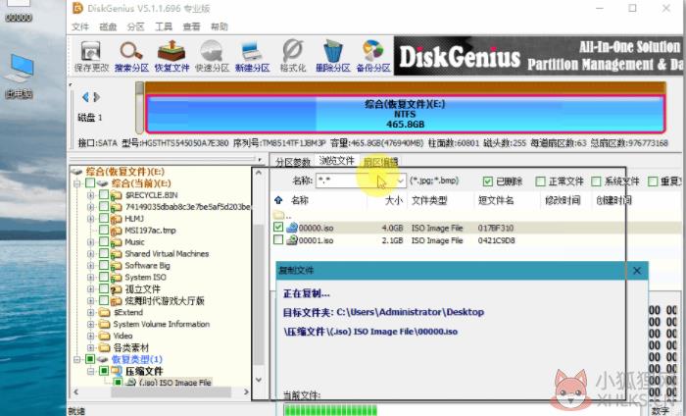686x416 pixels.
Task: Select the 新建分区 new partition icon
Action: tap(252, 52)
